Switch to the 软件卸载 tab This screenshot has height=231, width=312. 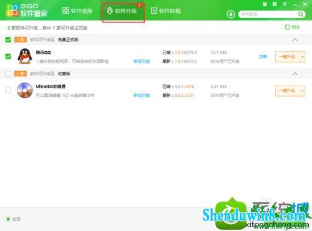click(x=166, y=11)
